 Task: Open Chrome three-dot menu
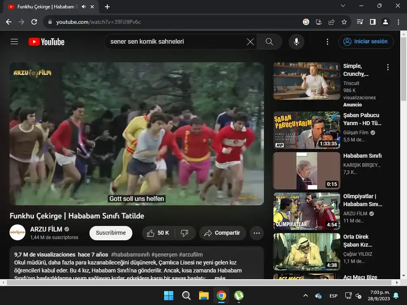pyautogui.click(x=398, y=22)
